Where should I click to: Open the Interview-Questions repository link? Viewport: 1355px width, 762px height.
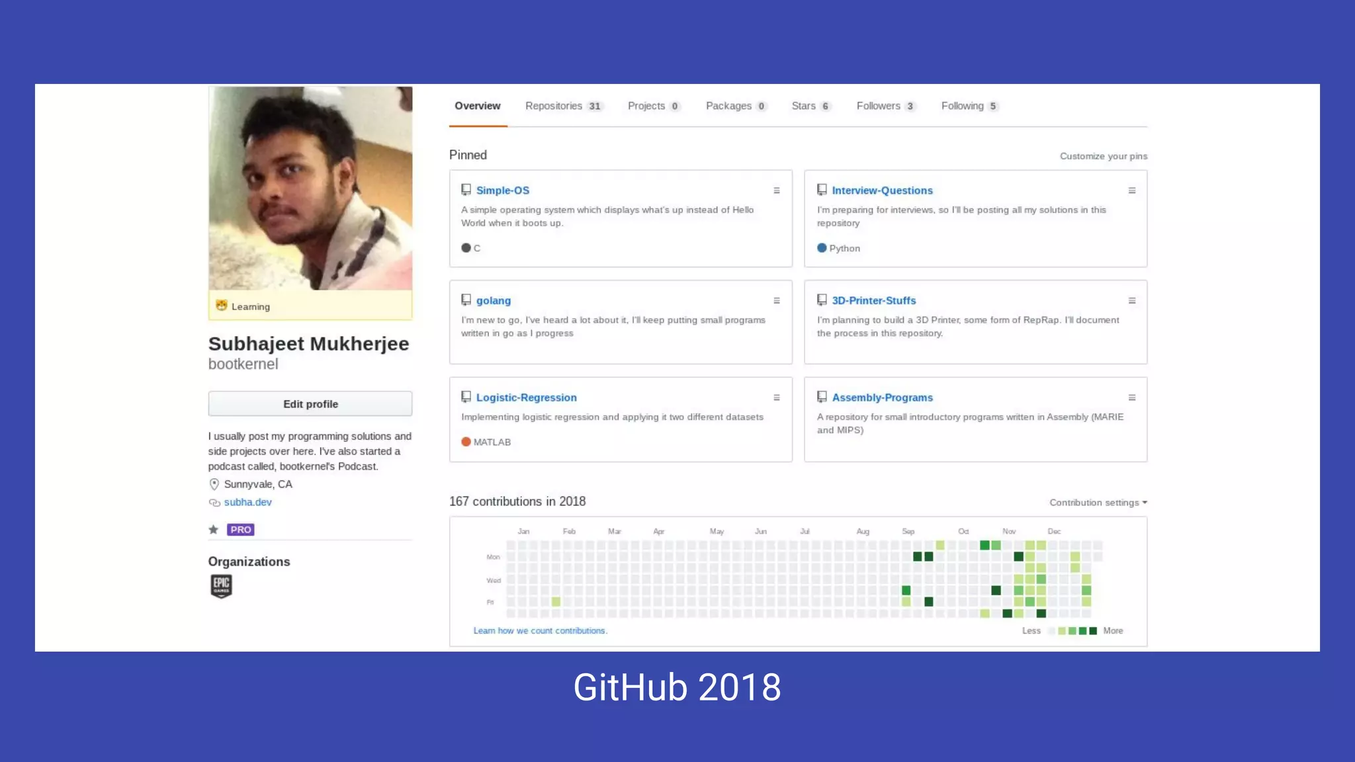point(882,190)
